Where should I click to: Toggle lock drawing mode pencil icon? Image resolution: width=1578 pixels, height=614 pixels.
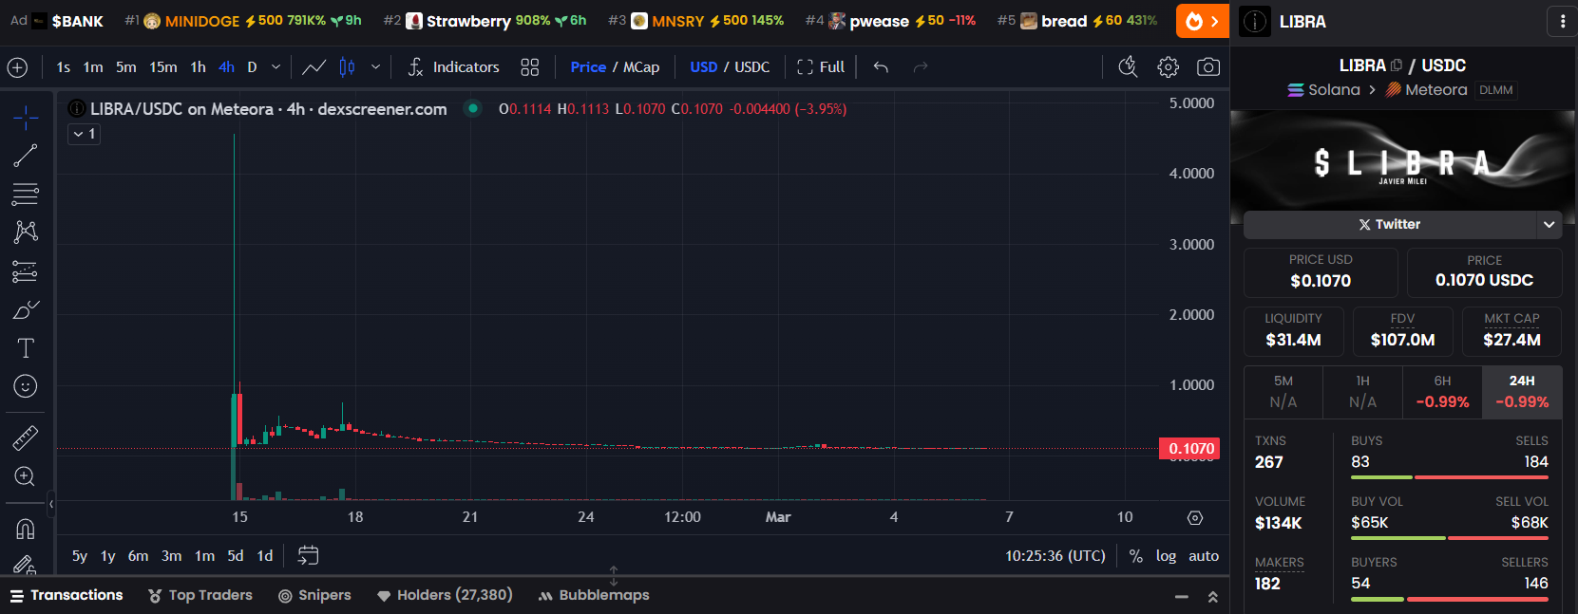(26, 565)
